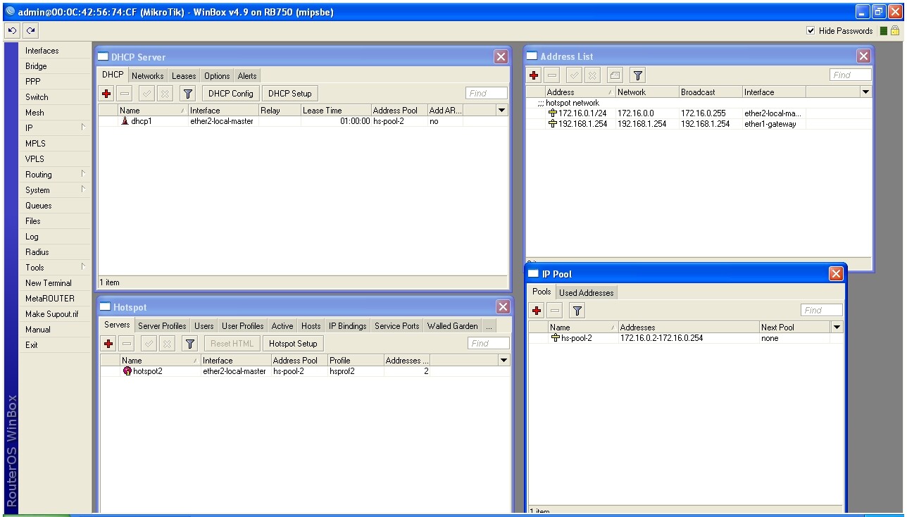The width and height of the screenshot is (907, 517).
Task: Click the Enable checkmark in DHCP Server toolbar
Action: (x=146, y=94)
